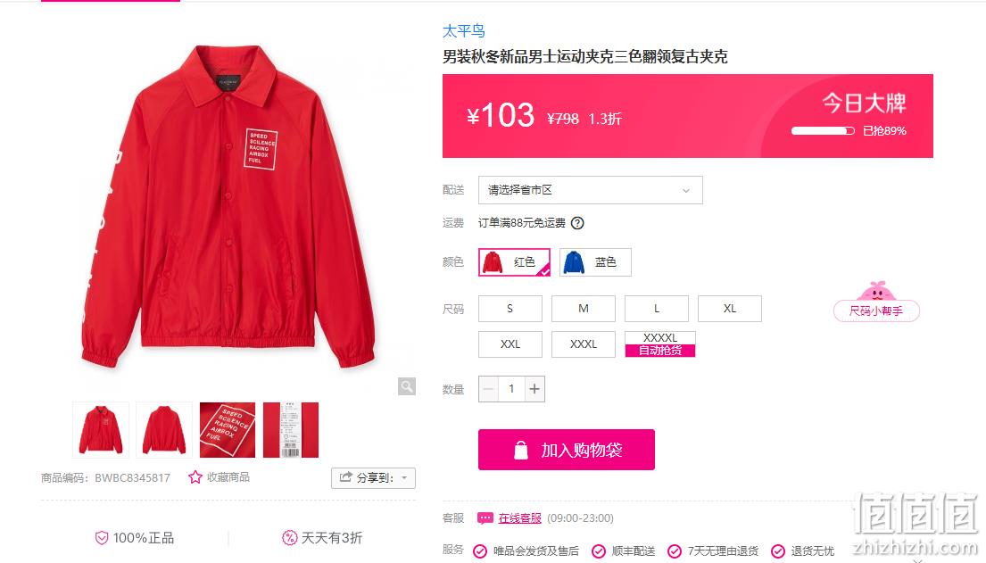This screenshot has height=563, width=986.
Task: Open the province and city delivery dropdown
Action: 591,190
